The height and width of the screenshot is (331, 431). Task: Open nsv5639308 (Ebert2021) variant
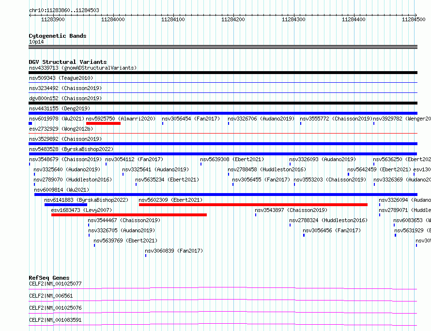coord(232,159)
